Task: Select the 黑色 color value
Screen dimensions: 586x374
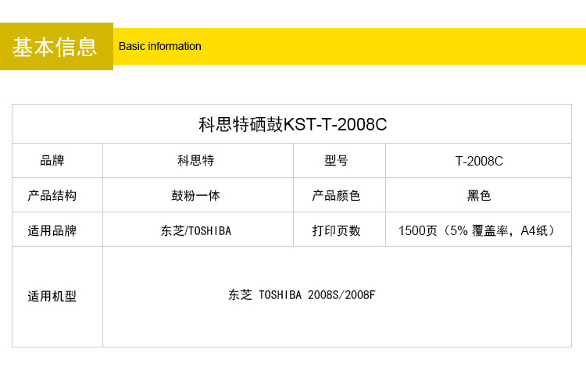Action: [479, 195]
